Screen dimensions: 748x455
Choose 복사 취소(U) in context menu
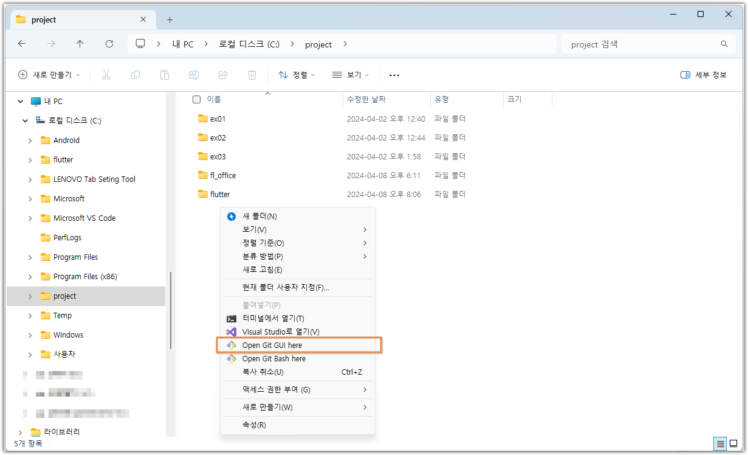tap(298, 372)
